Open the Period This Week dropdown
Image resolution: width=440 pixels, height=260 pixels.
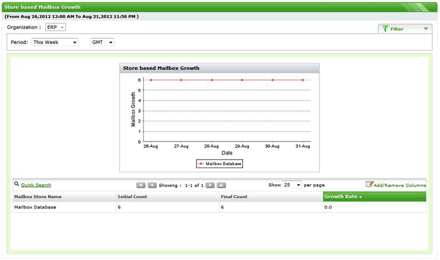tap(55, 42)
